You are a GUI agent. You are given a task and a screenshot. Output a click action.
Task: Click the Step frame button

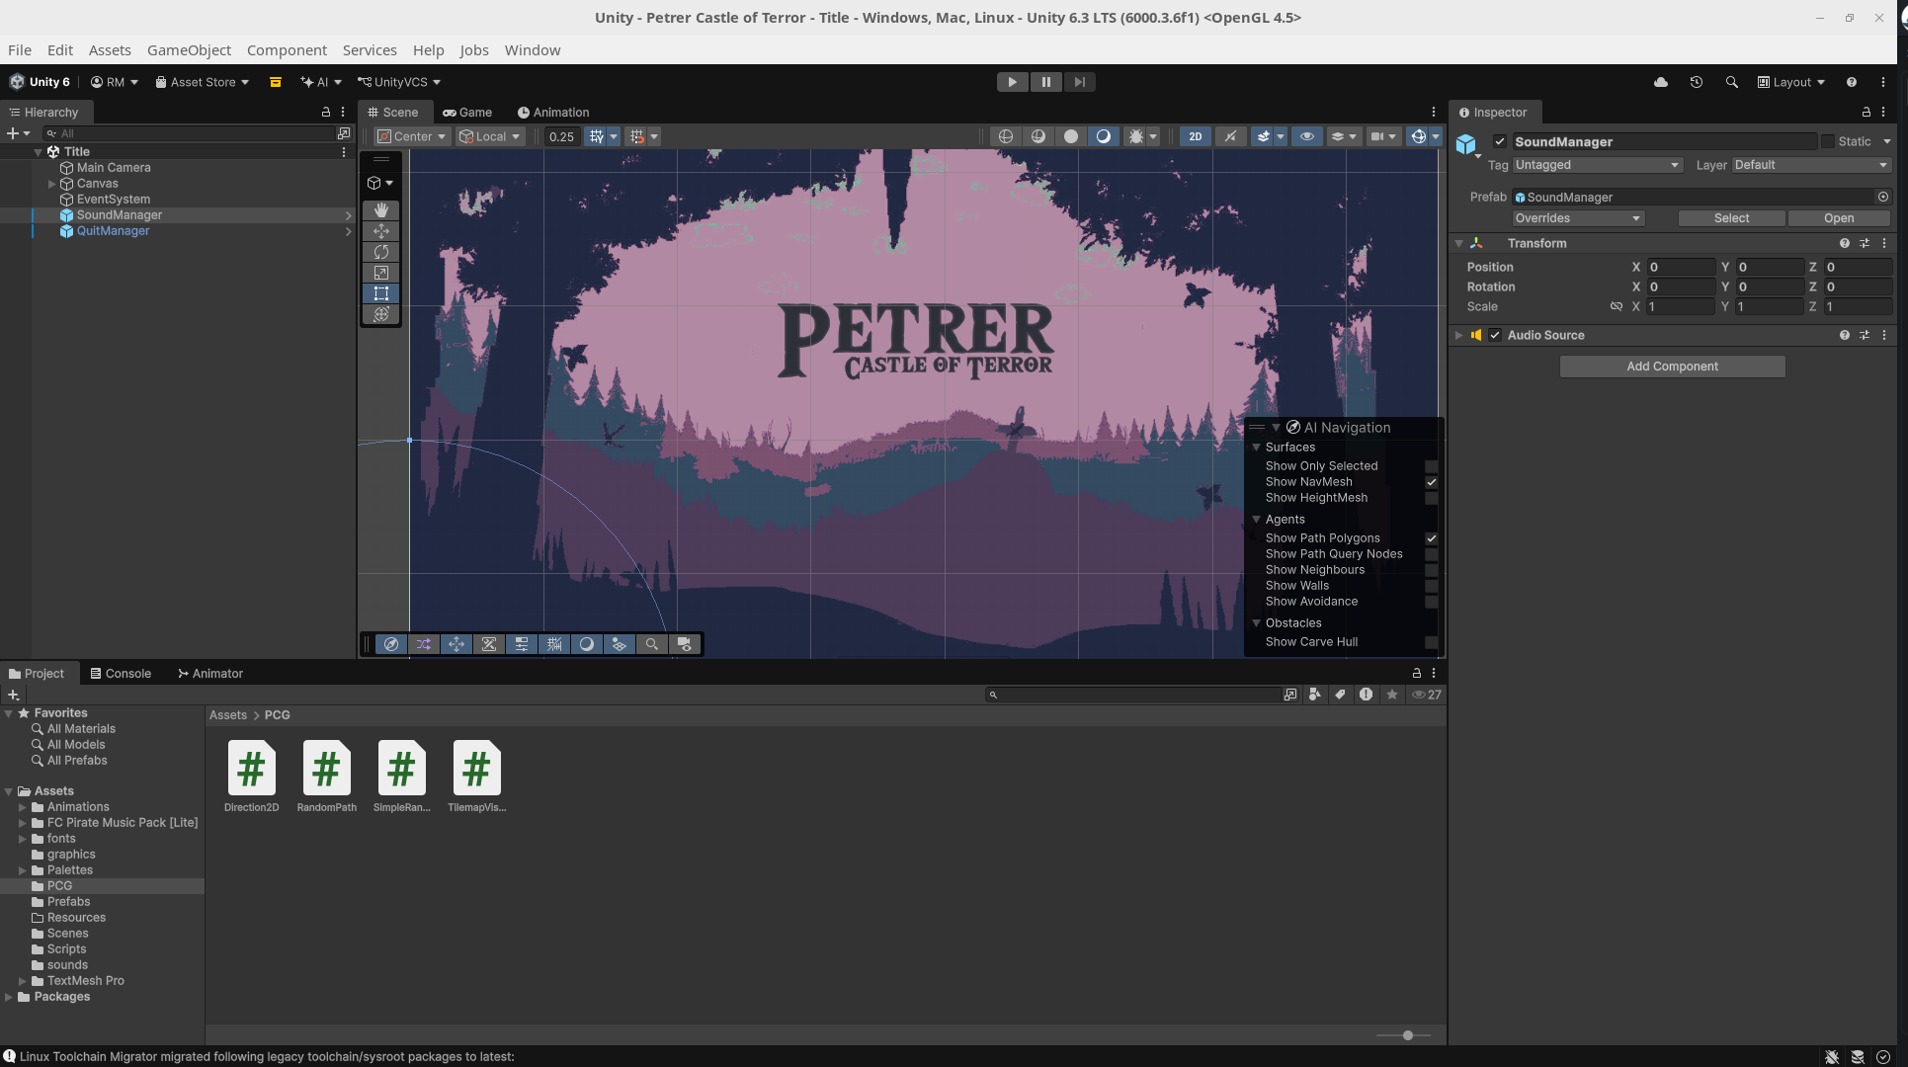pyautogui.click(x=1079, y=82)
